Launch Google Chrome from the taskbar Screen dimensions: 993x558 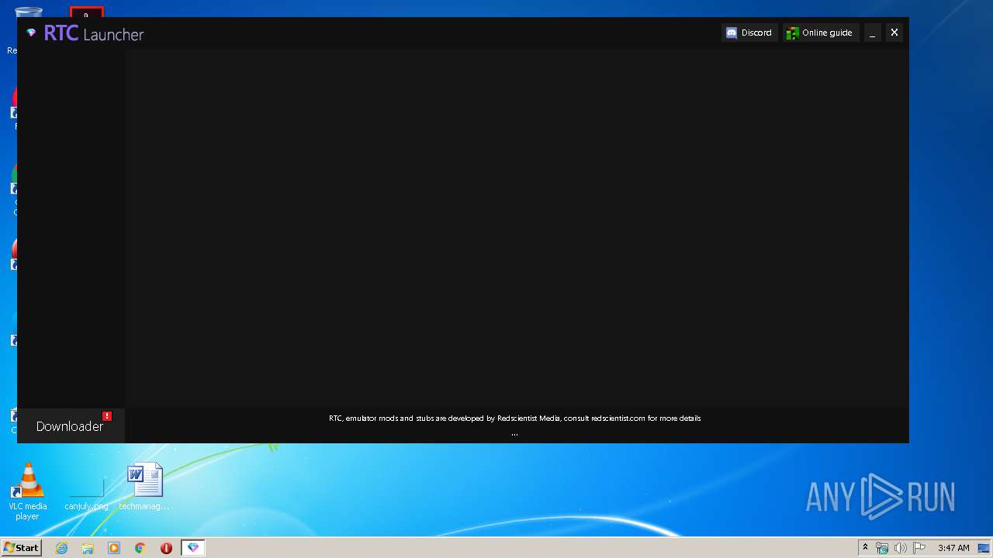[x=140, y=548]
